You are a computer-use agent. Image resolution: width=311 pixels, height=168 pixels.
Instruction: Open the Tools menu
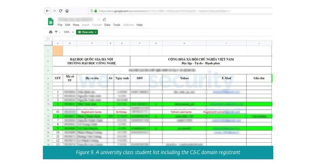point(116,25)
